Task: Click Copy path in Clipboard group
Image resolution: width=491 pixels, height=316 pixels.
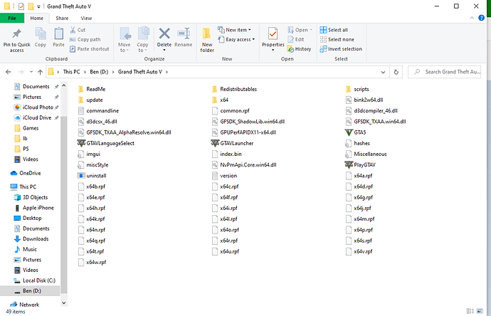Action: point(85,39)
